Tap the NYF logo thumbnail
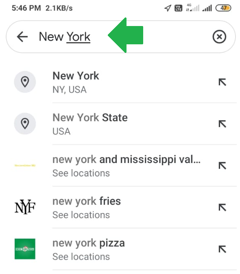 (x=25, y=207)
